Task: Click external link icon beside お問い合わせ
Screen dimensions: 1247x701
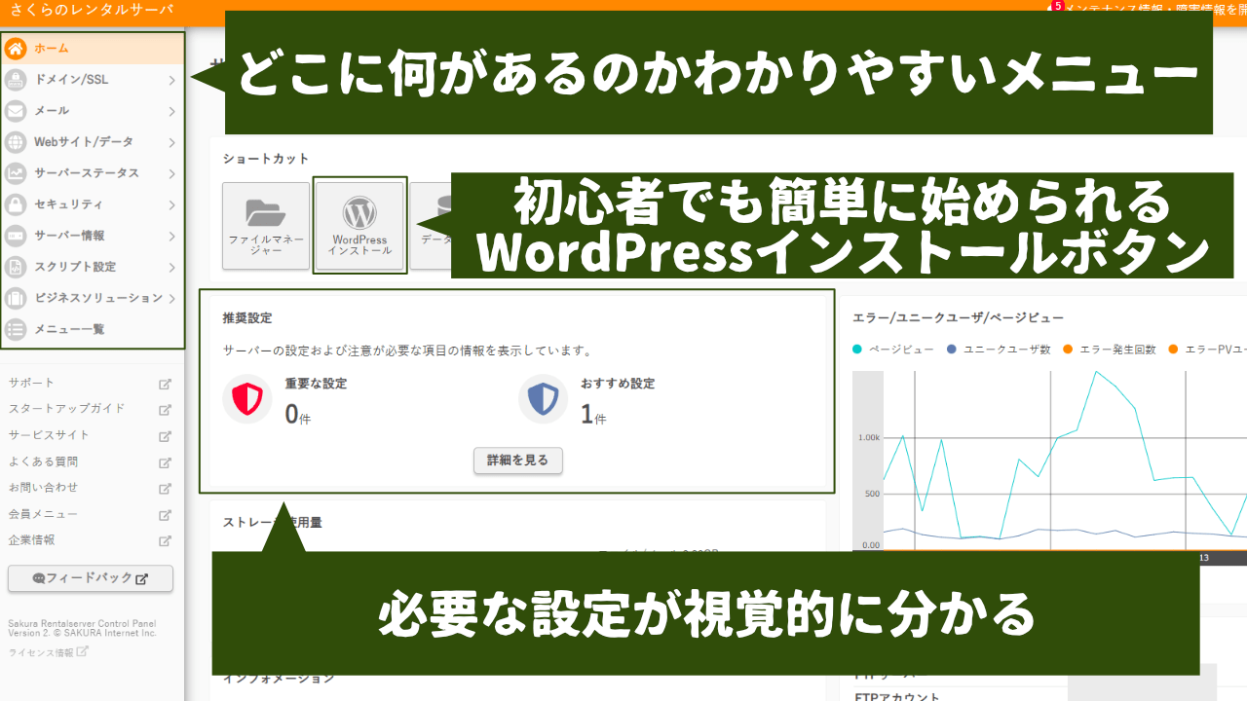Action: (166, 488)
